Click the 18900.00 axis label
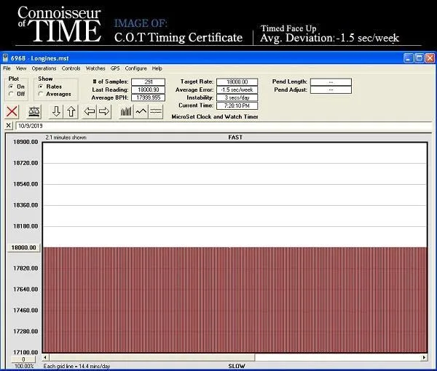437x371 pixels. (25, 142)
